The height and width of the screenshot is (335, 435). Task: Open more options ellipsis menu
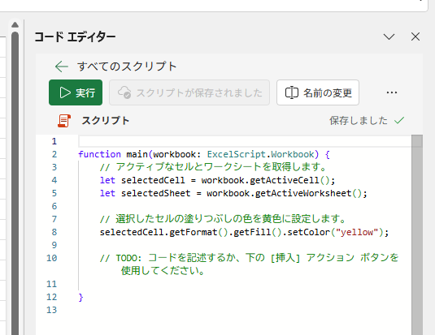point(391,92)
